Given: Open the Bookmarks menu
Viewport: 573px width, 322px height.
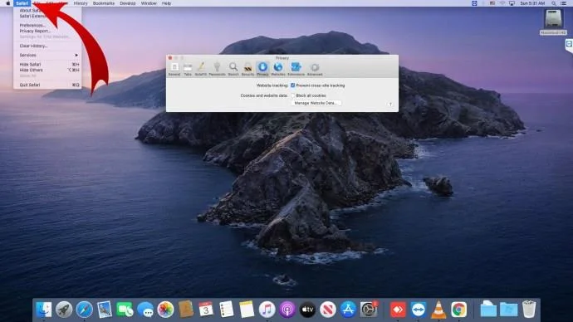Looking at the screenshot, I should coord(104,3).
